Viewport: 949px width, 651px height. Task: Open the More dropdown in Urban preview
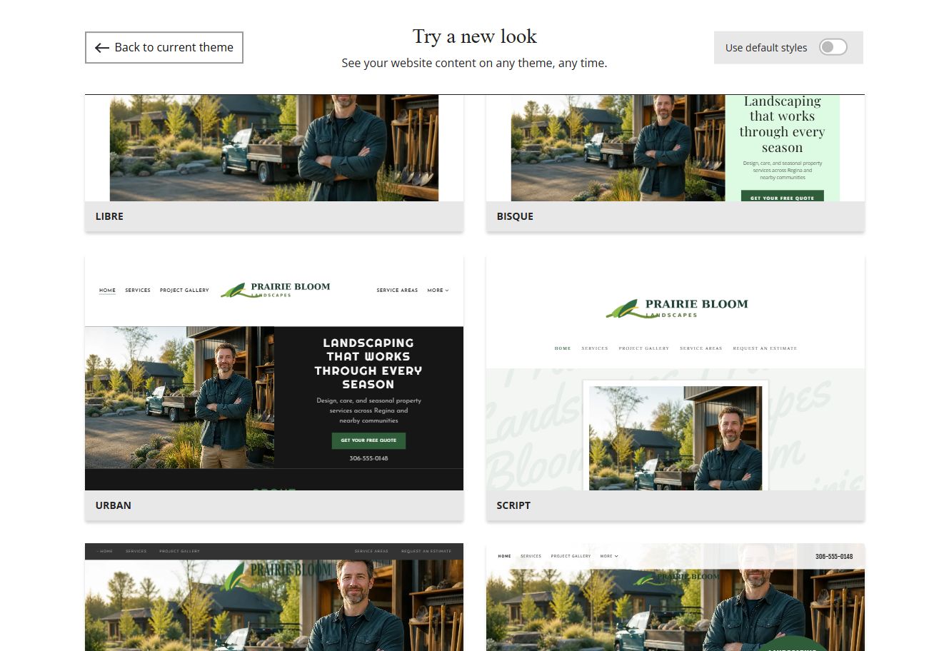pos(438,291)
